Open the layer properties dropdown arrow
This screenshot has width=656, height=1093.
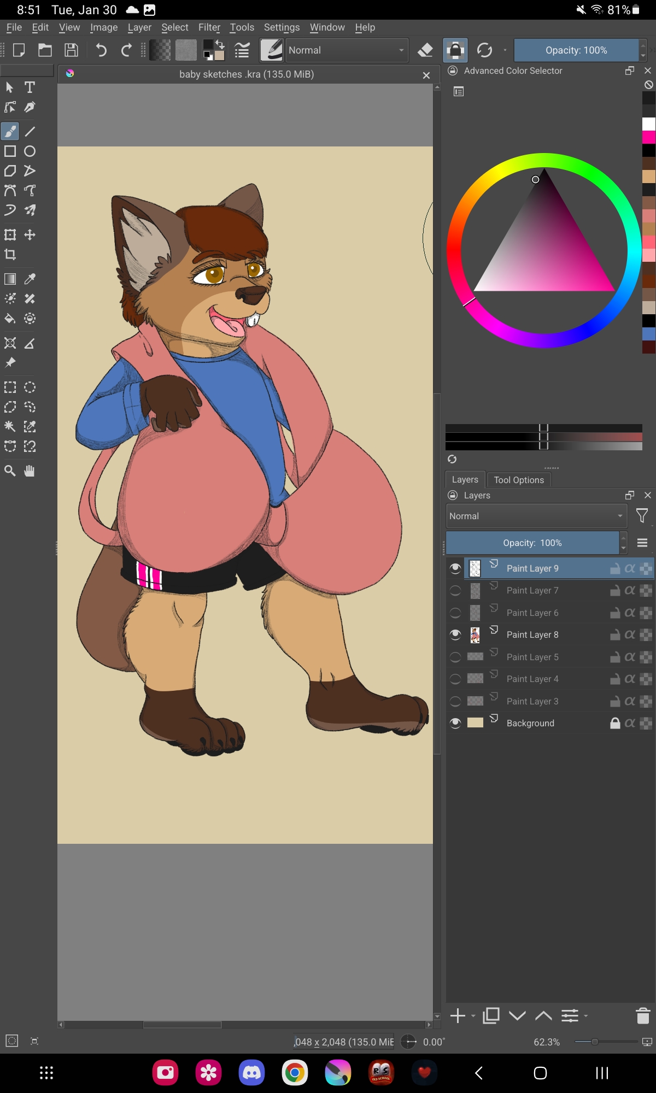click(x=586, y=1016)
